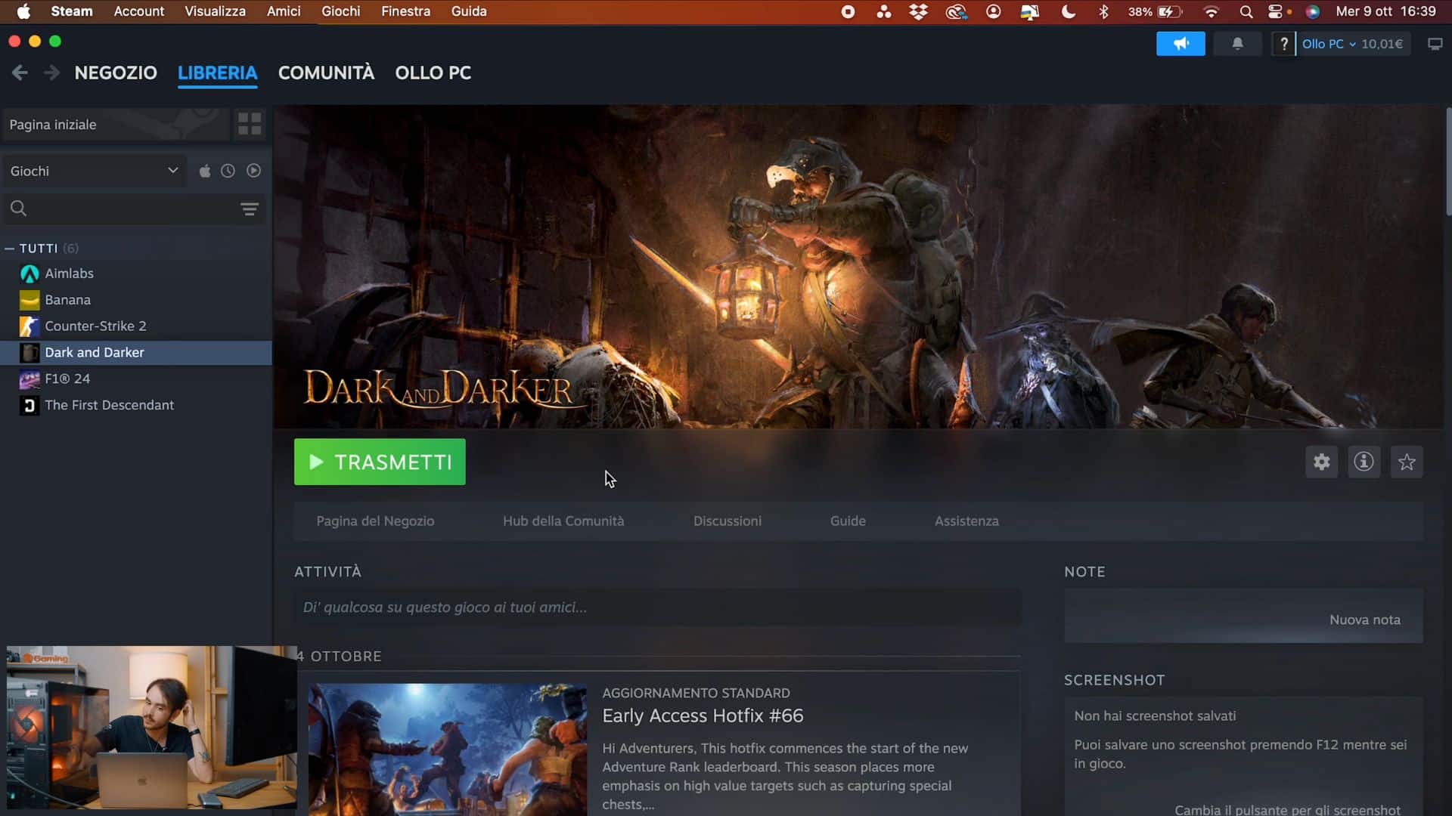Go back with the left arrow
This screenshot has width=1452, height=816.
20,73
